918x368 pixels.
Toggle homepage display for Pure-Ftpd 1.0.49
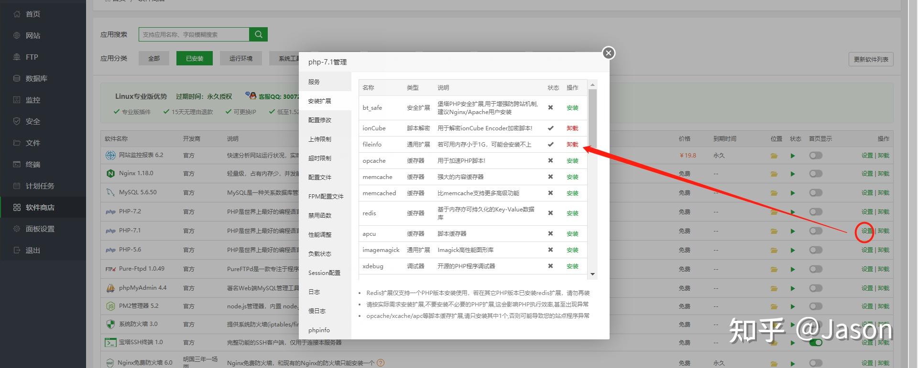coord(816,269)
